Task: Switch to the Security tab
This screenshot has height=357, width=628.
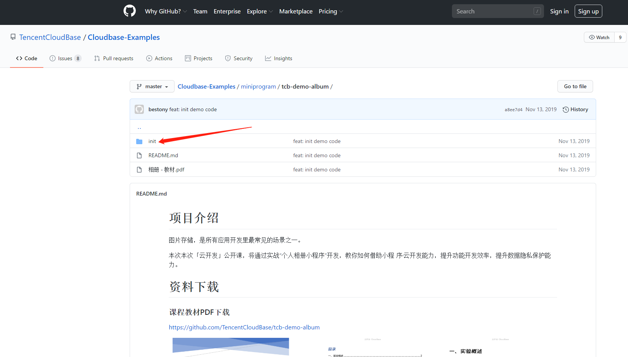Action: [239, 58]
